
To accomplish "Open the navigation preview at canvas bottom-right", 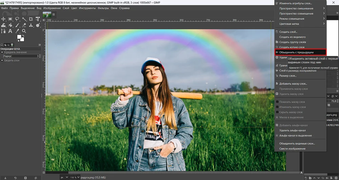I will 301,173.
